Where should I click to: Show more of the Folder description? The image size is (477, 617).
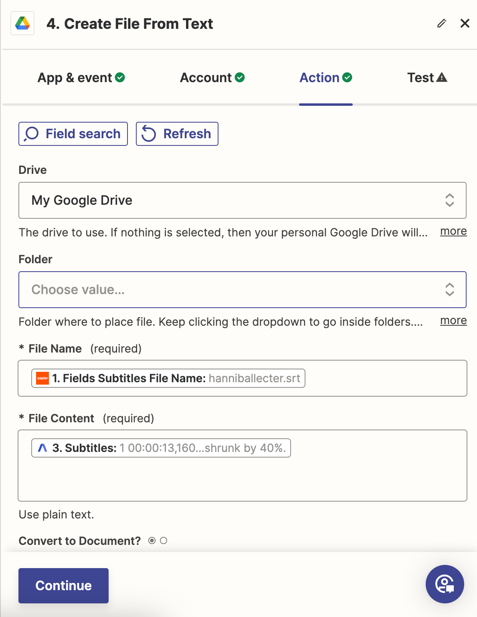pos(453,321)
